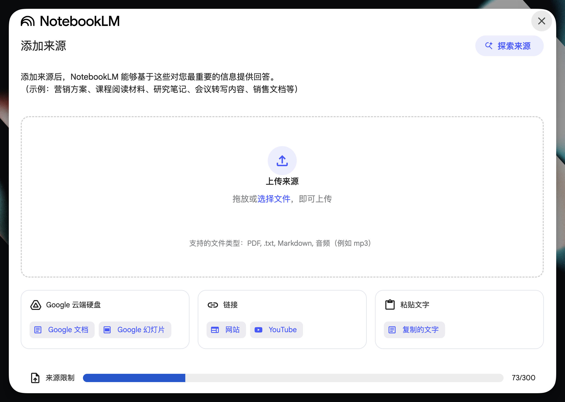Click the 73/300 source count
The image size is (565, 402).
pos(524,378)
